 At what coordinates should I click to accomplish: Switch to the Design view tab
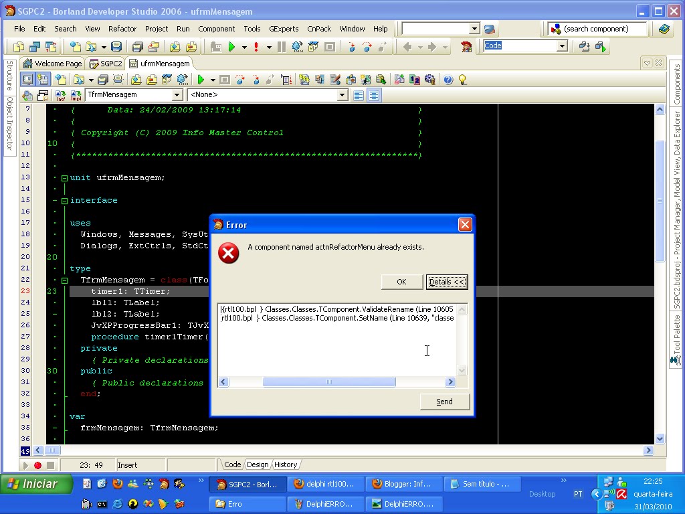(258, 464)
